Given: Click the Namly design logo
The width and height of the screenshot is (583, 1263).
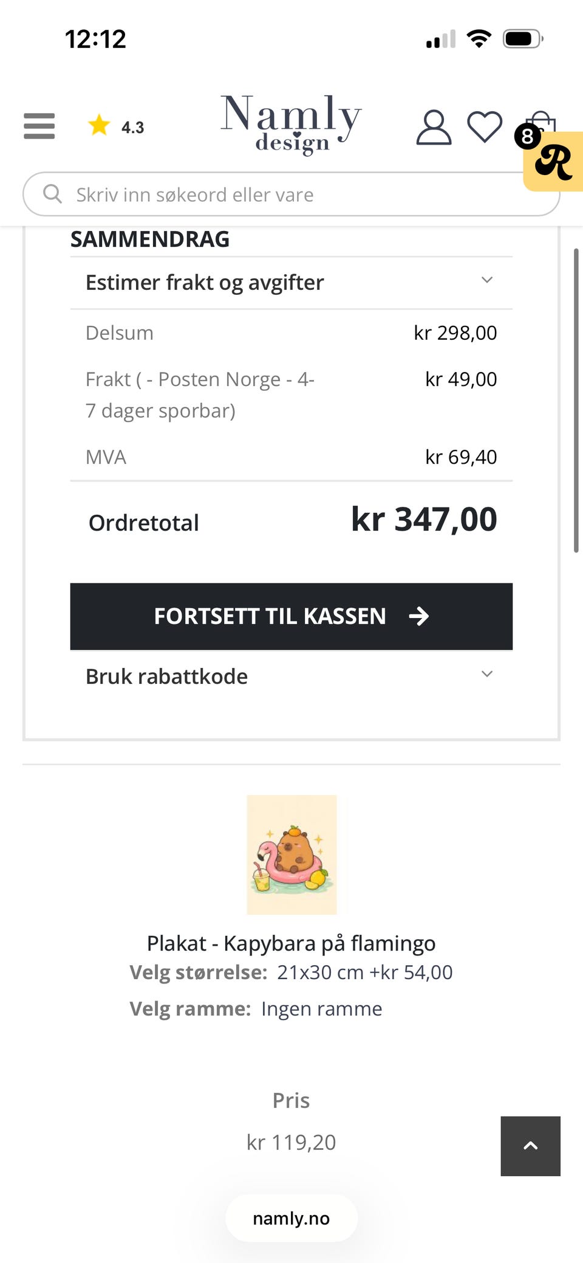Looking at the screenshot, I should (291, 124).
